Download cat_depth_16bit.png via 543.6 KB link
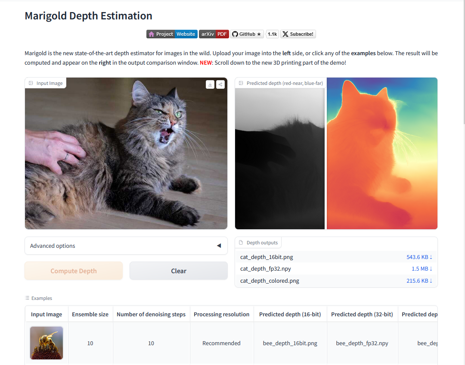Image resolution: width=465 pixels, height=365 pixels. (419, 257)
